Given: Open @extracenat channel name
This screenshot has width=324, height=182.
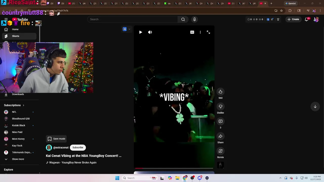Looking at the screenshot, I should click(61, 148).
